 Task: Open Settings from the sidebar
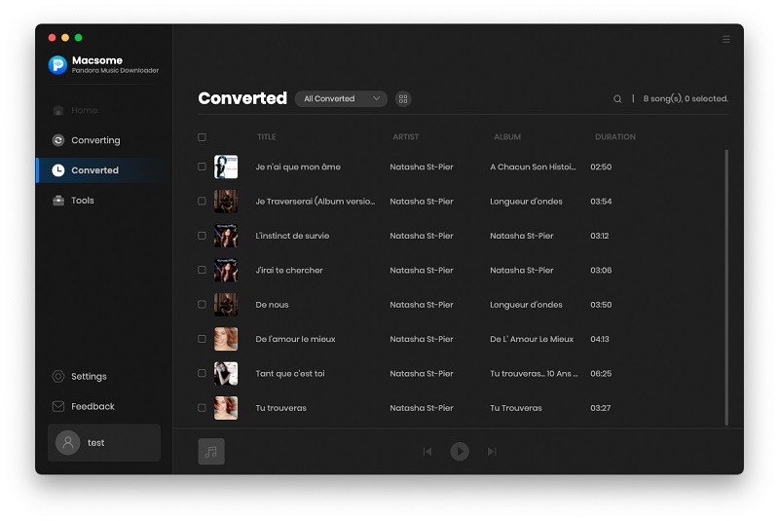(80, 377)
